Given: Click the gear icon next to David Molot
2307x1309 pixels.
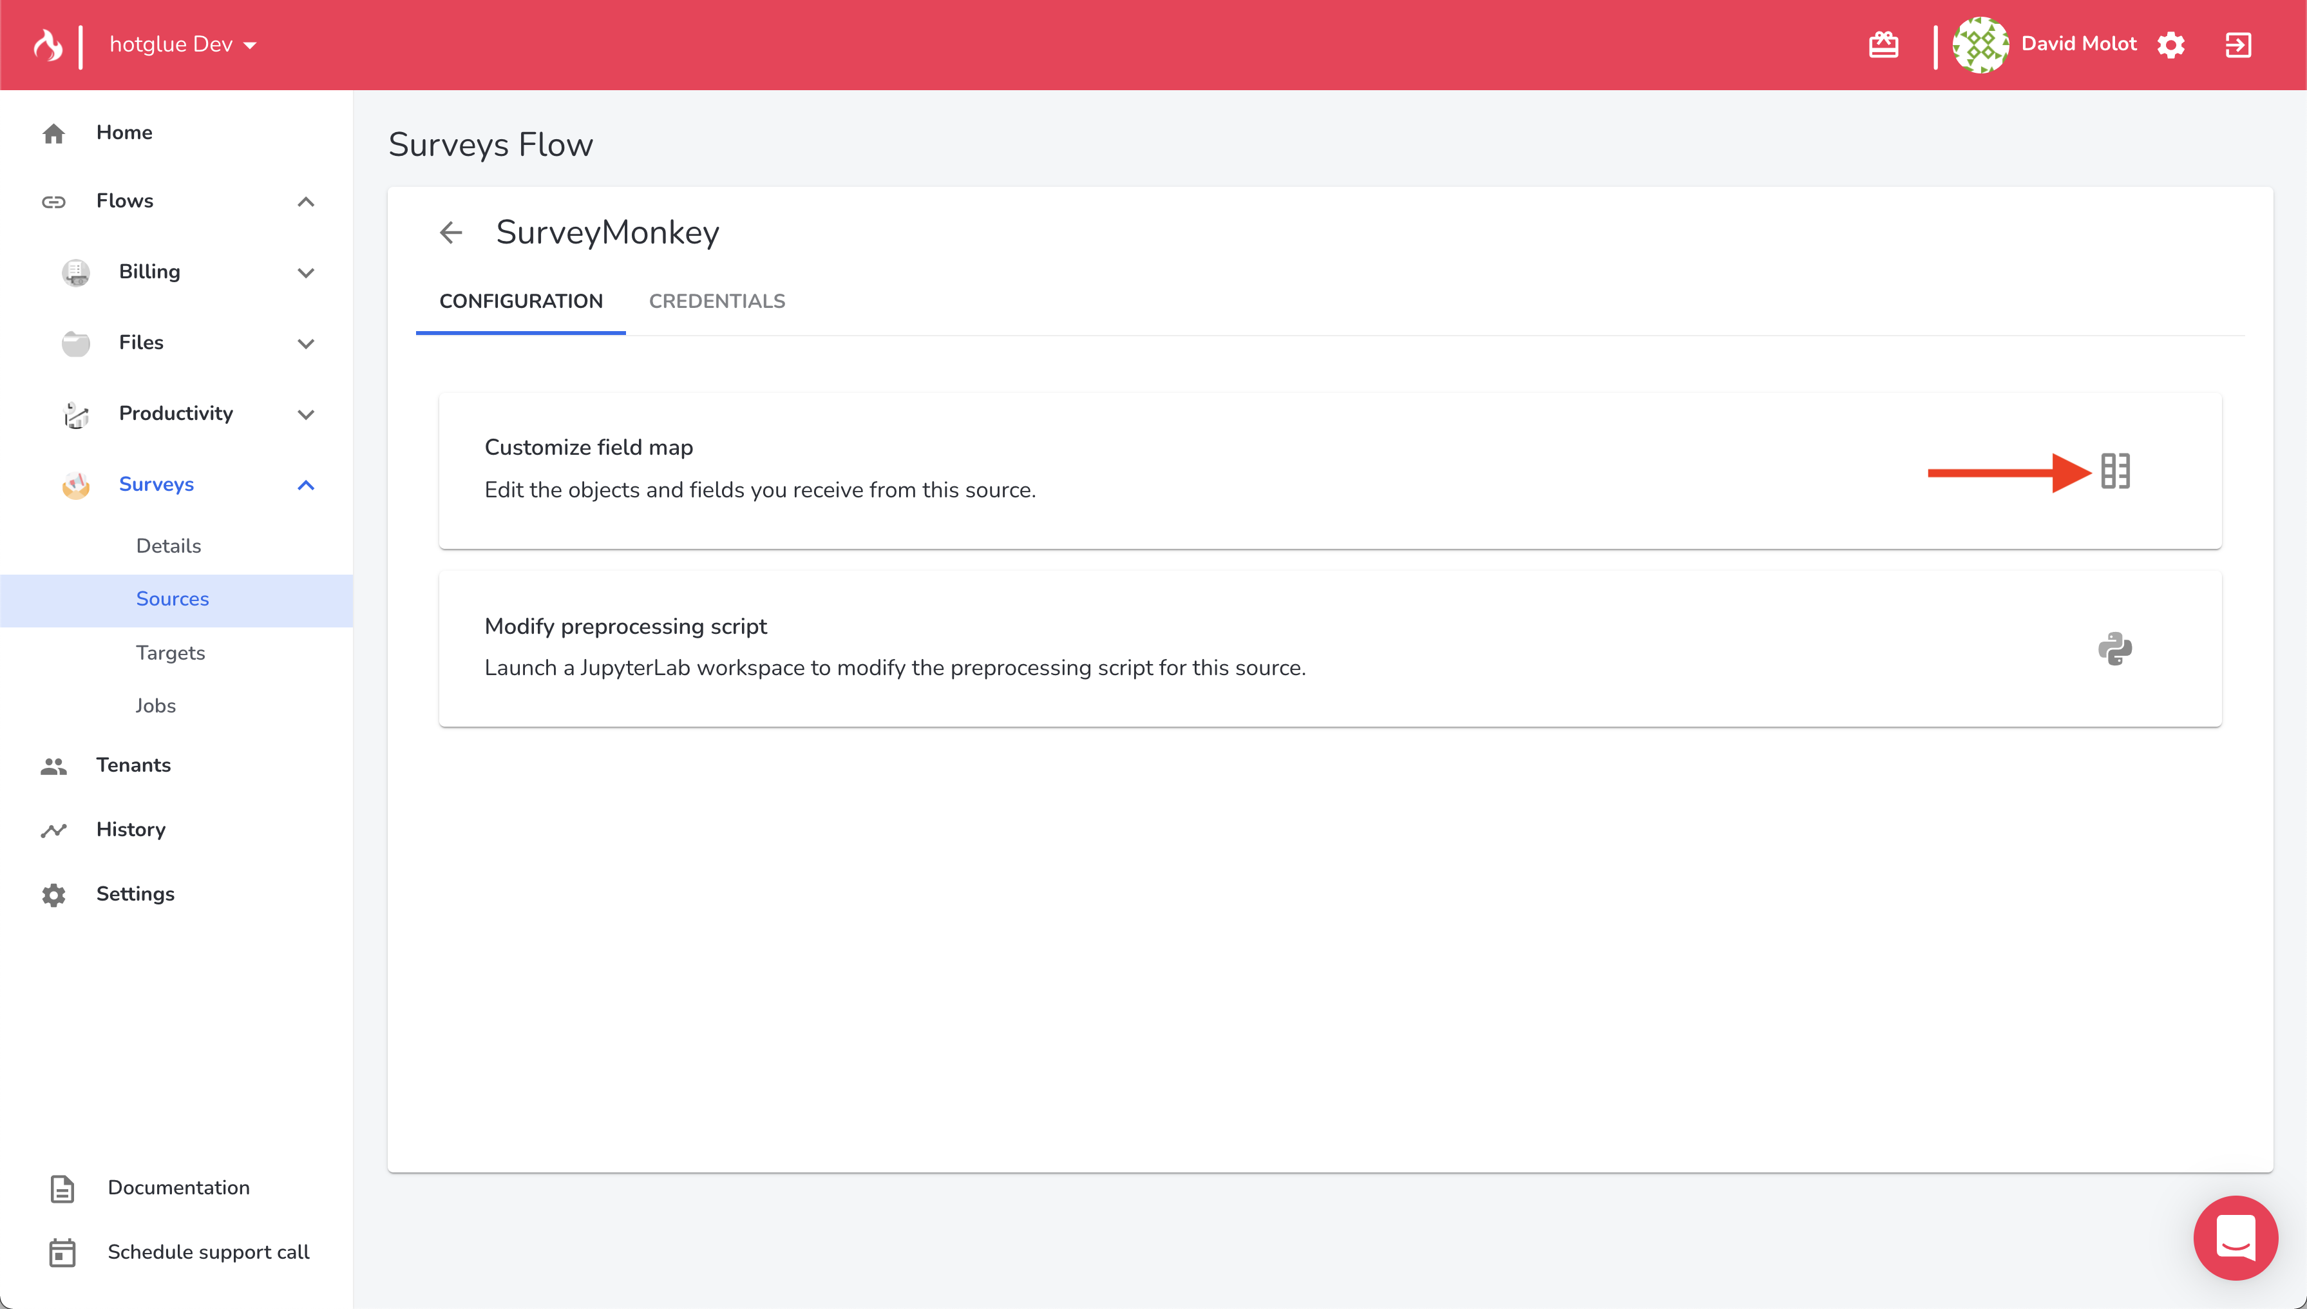Looking at the screenshot, I should (x=2171, y=44).
